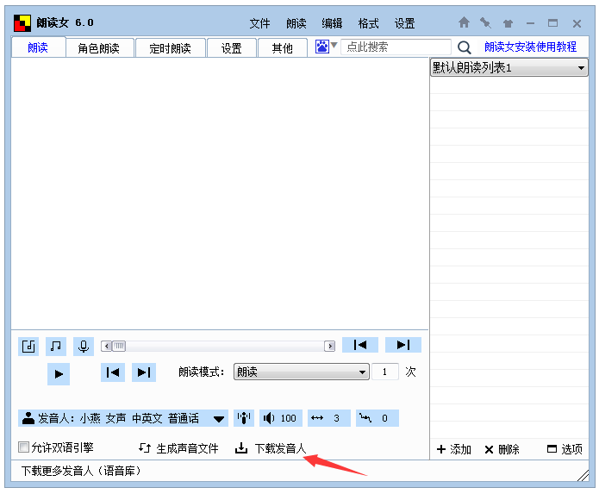Image resolution: width=599 pixels, height=494 pixels.
Task: Click the music file icon
Action: 28,346
